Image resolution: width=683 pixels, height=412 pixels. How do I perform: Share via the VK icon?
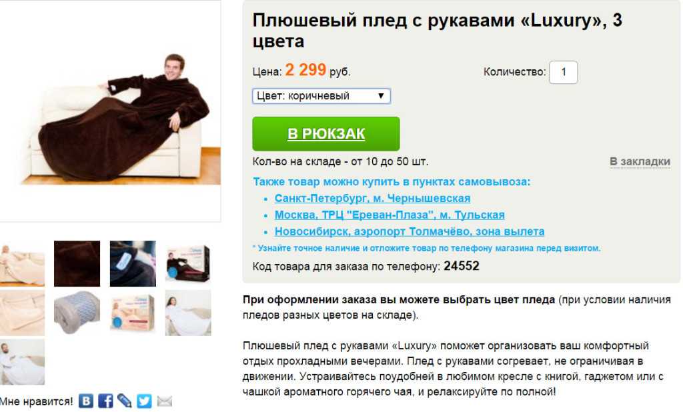(86, 401)
